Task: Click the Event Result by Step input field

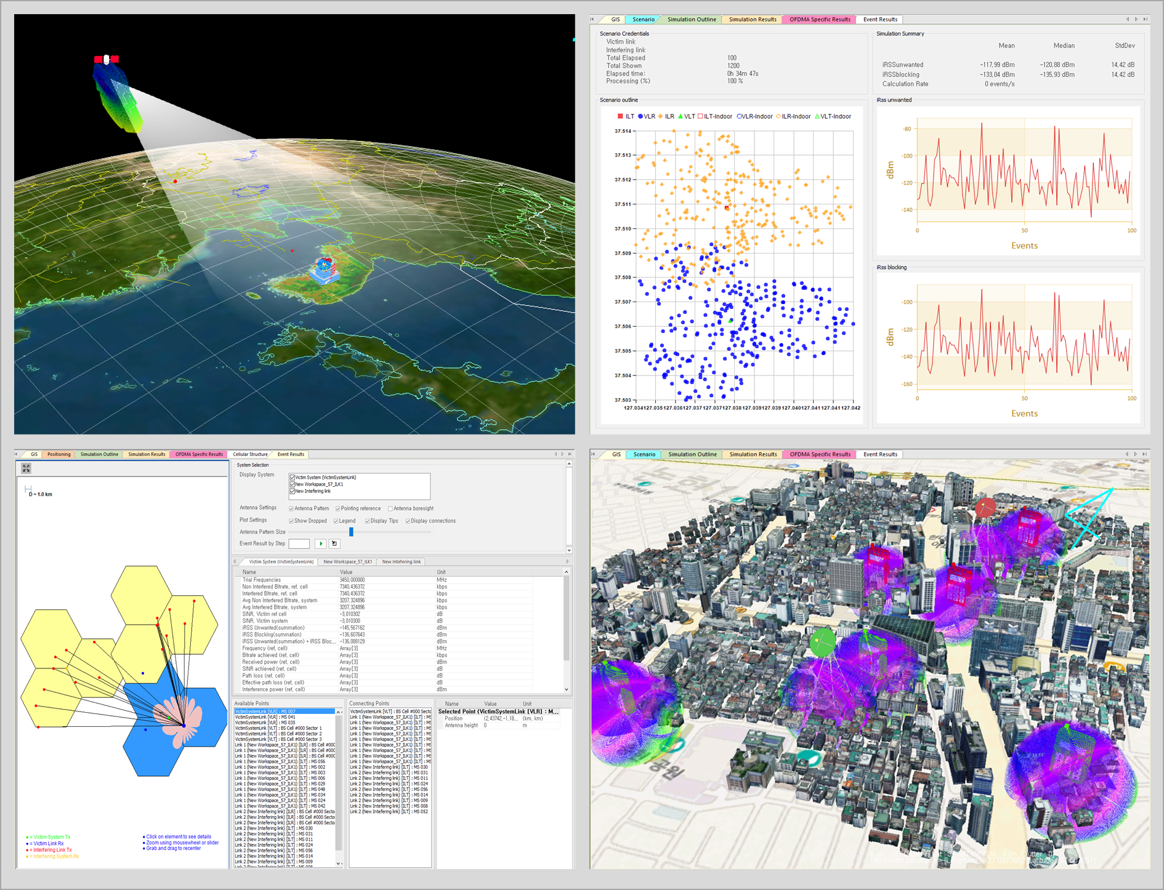Action: (299, 543)
